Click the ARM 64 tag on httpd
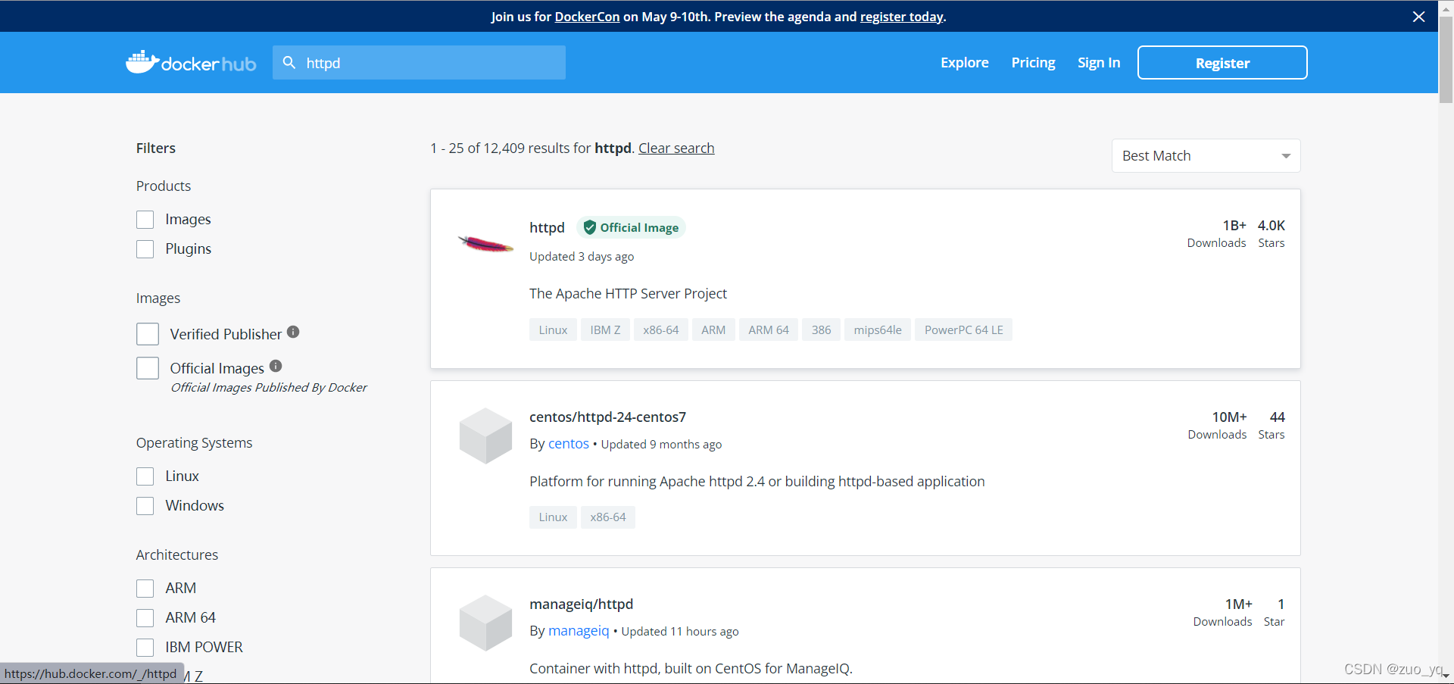Screen dimensions: 1454x684 [x=769, y=330]
